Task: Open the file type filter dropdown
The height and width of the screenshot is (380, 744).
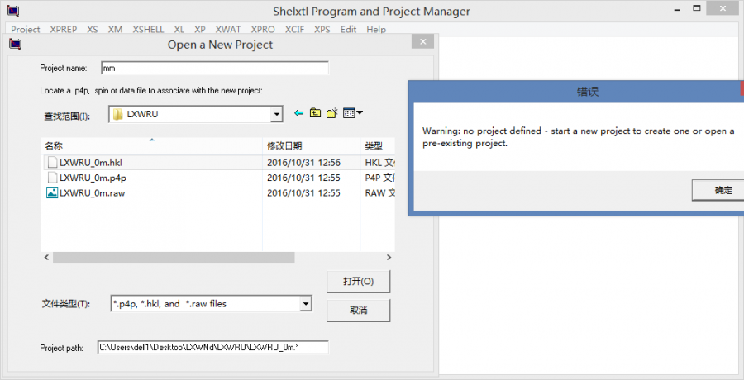Action: 306,304
